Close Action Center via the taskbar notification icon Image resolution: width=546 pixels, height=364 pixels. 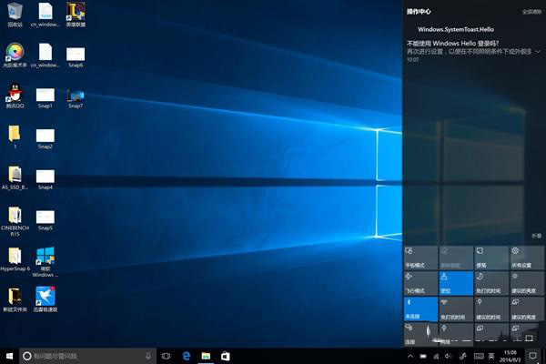pyautogui.click(x=532, y=356)
